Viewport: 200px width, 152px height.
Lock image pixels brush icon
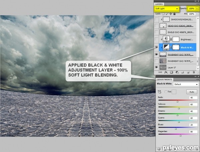click(167, 14)
